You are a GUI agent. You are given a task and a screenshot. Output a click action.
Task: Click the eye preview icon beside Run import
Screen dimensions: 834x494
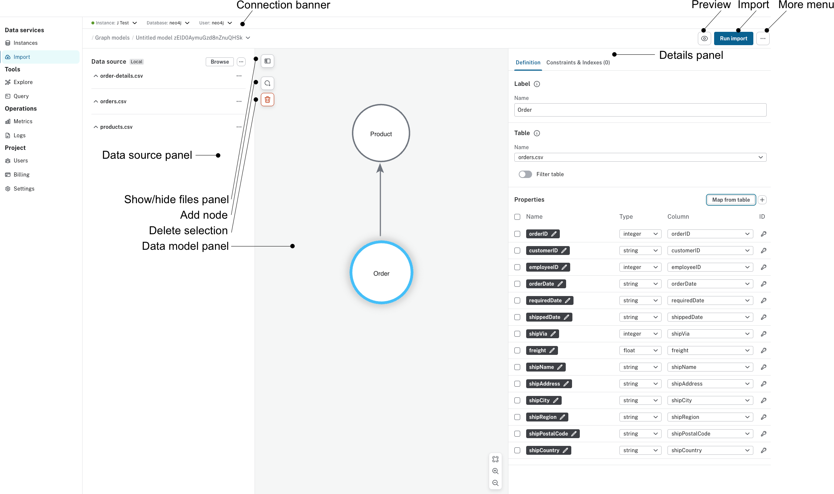(x=704, y=38)
